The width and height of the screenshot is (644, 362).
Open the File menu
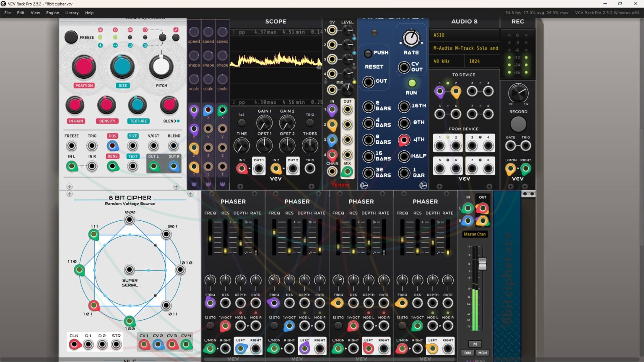(x=8, y=13)
